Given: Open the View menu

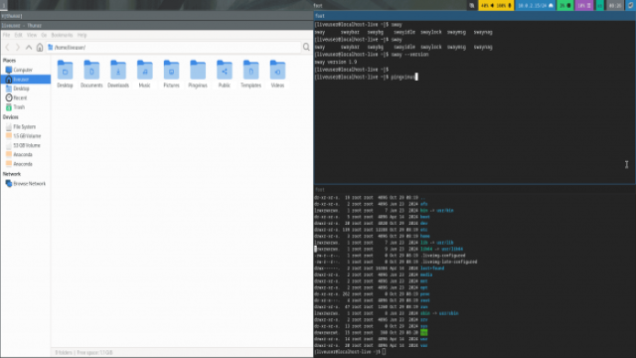Looking at the screenshot, I should click(x=32, y=36).
